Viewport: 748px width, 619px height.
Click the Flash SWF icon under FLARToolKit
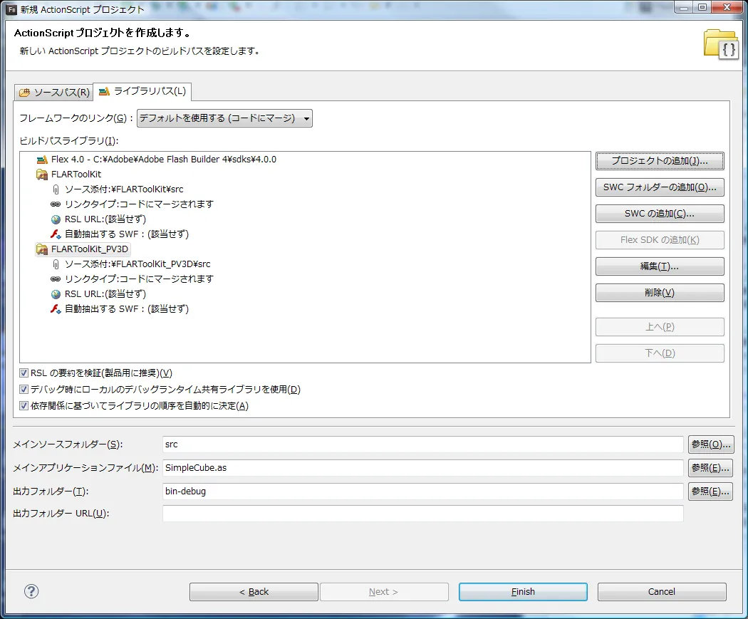coord(56,234)
